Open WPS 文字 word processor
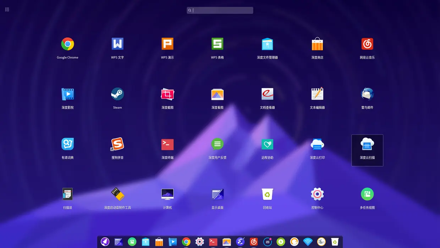Viewport: 440px width, 248px height. point(117,44)
